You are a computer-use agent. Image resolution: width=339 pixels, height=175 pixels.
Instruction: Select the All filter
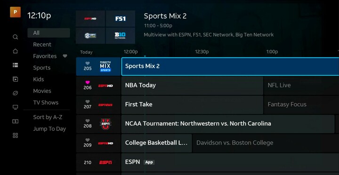pos(48,33)
